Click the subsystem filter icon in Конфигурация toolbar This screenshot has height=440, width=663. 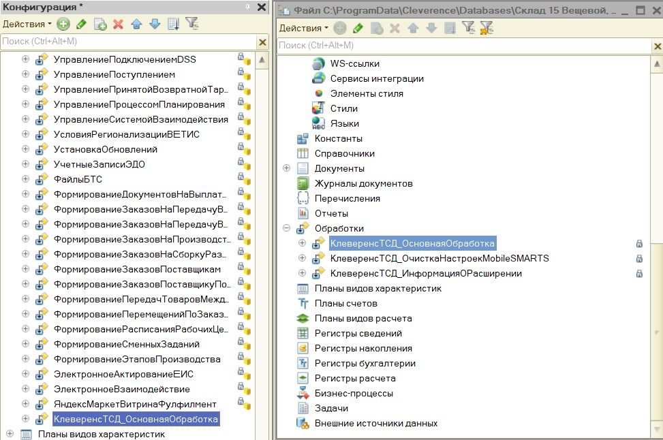[192, 23]
